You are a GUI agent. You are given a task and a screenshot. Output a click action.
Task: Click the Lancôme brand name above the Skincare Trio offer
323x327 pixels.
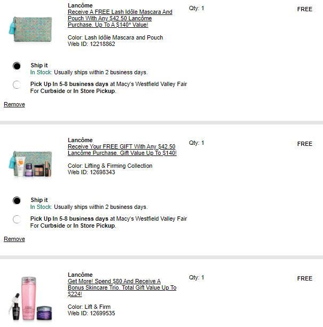coord(80,275)
